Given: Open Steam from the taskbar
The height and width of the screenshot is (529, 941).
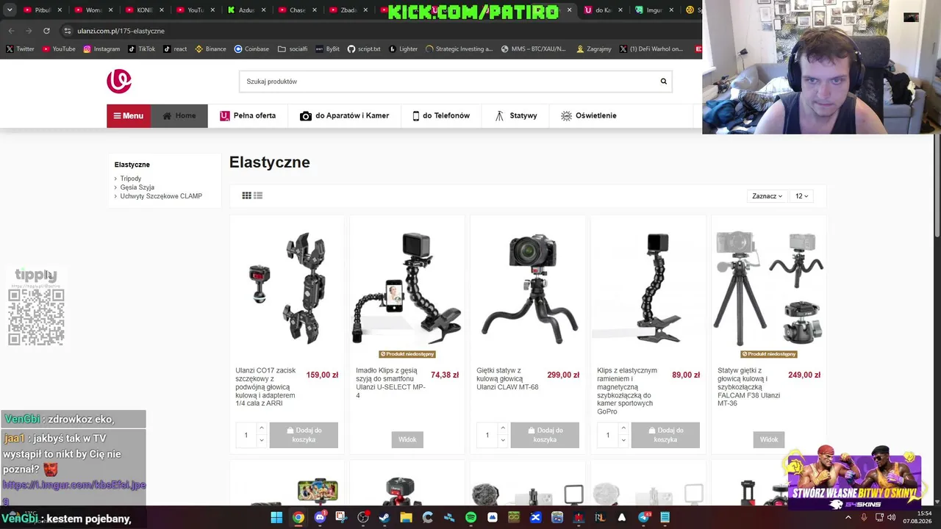Looking at the screenshot, I should 384,517.
